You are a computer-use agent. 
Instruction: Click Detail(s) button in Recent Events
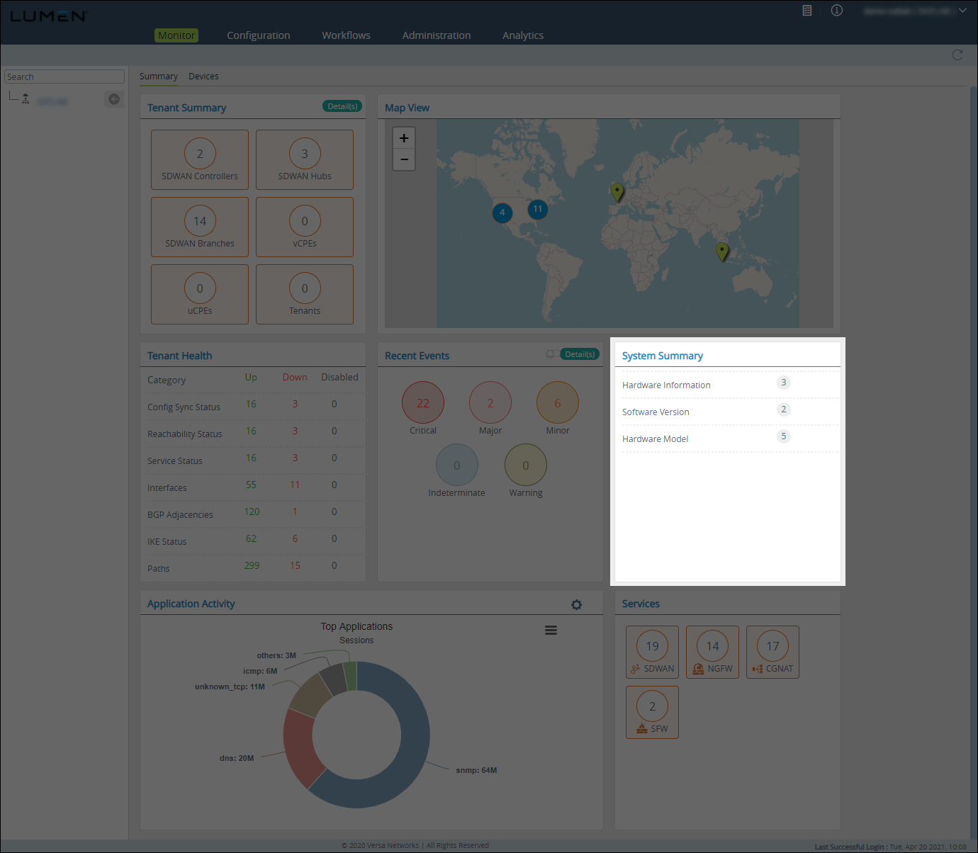click(580, 354)
